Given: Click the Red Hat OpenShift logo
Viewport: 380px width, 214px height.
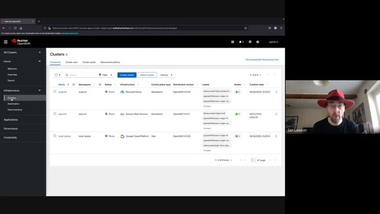Looking at the screenshot, I should 21,42.
